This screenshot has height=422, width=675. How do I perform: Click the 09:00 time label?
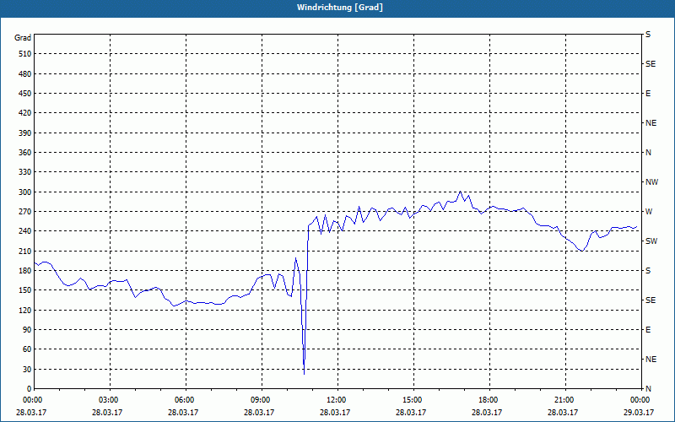(x=262, y=400)
